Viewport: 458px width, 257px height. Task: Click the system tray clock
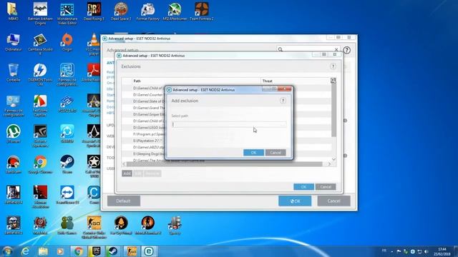point(442,251)
